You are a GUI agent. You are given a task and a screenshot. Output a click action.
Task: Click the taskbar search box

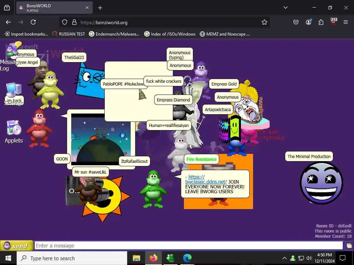point(72,258)
